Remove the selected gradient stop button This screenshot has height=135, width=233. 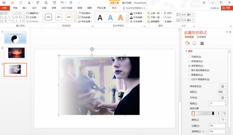[224, 113]
